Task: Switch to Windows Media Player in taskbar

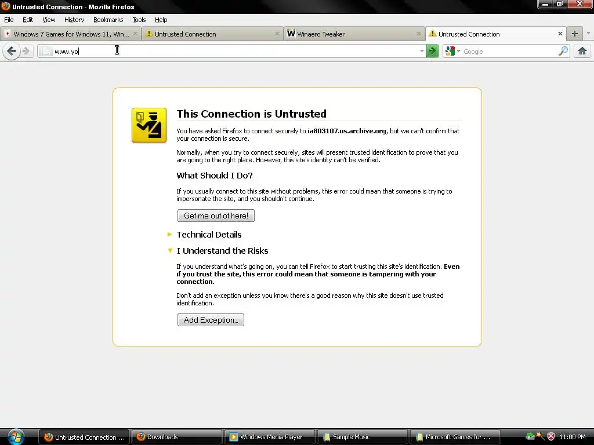Action: [269, 437]
